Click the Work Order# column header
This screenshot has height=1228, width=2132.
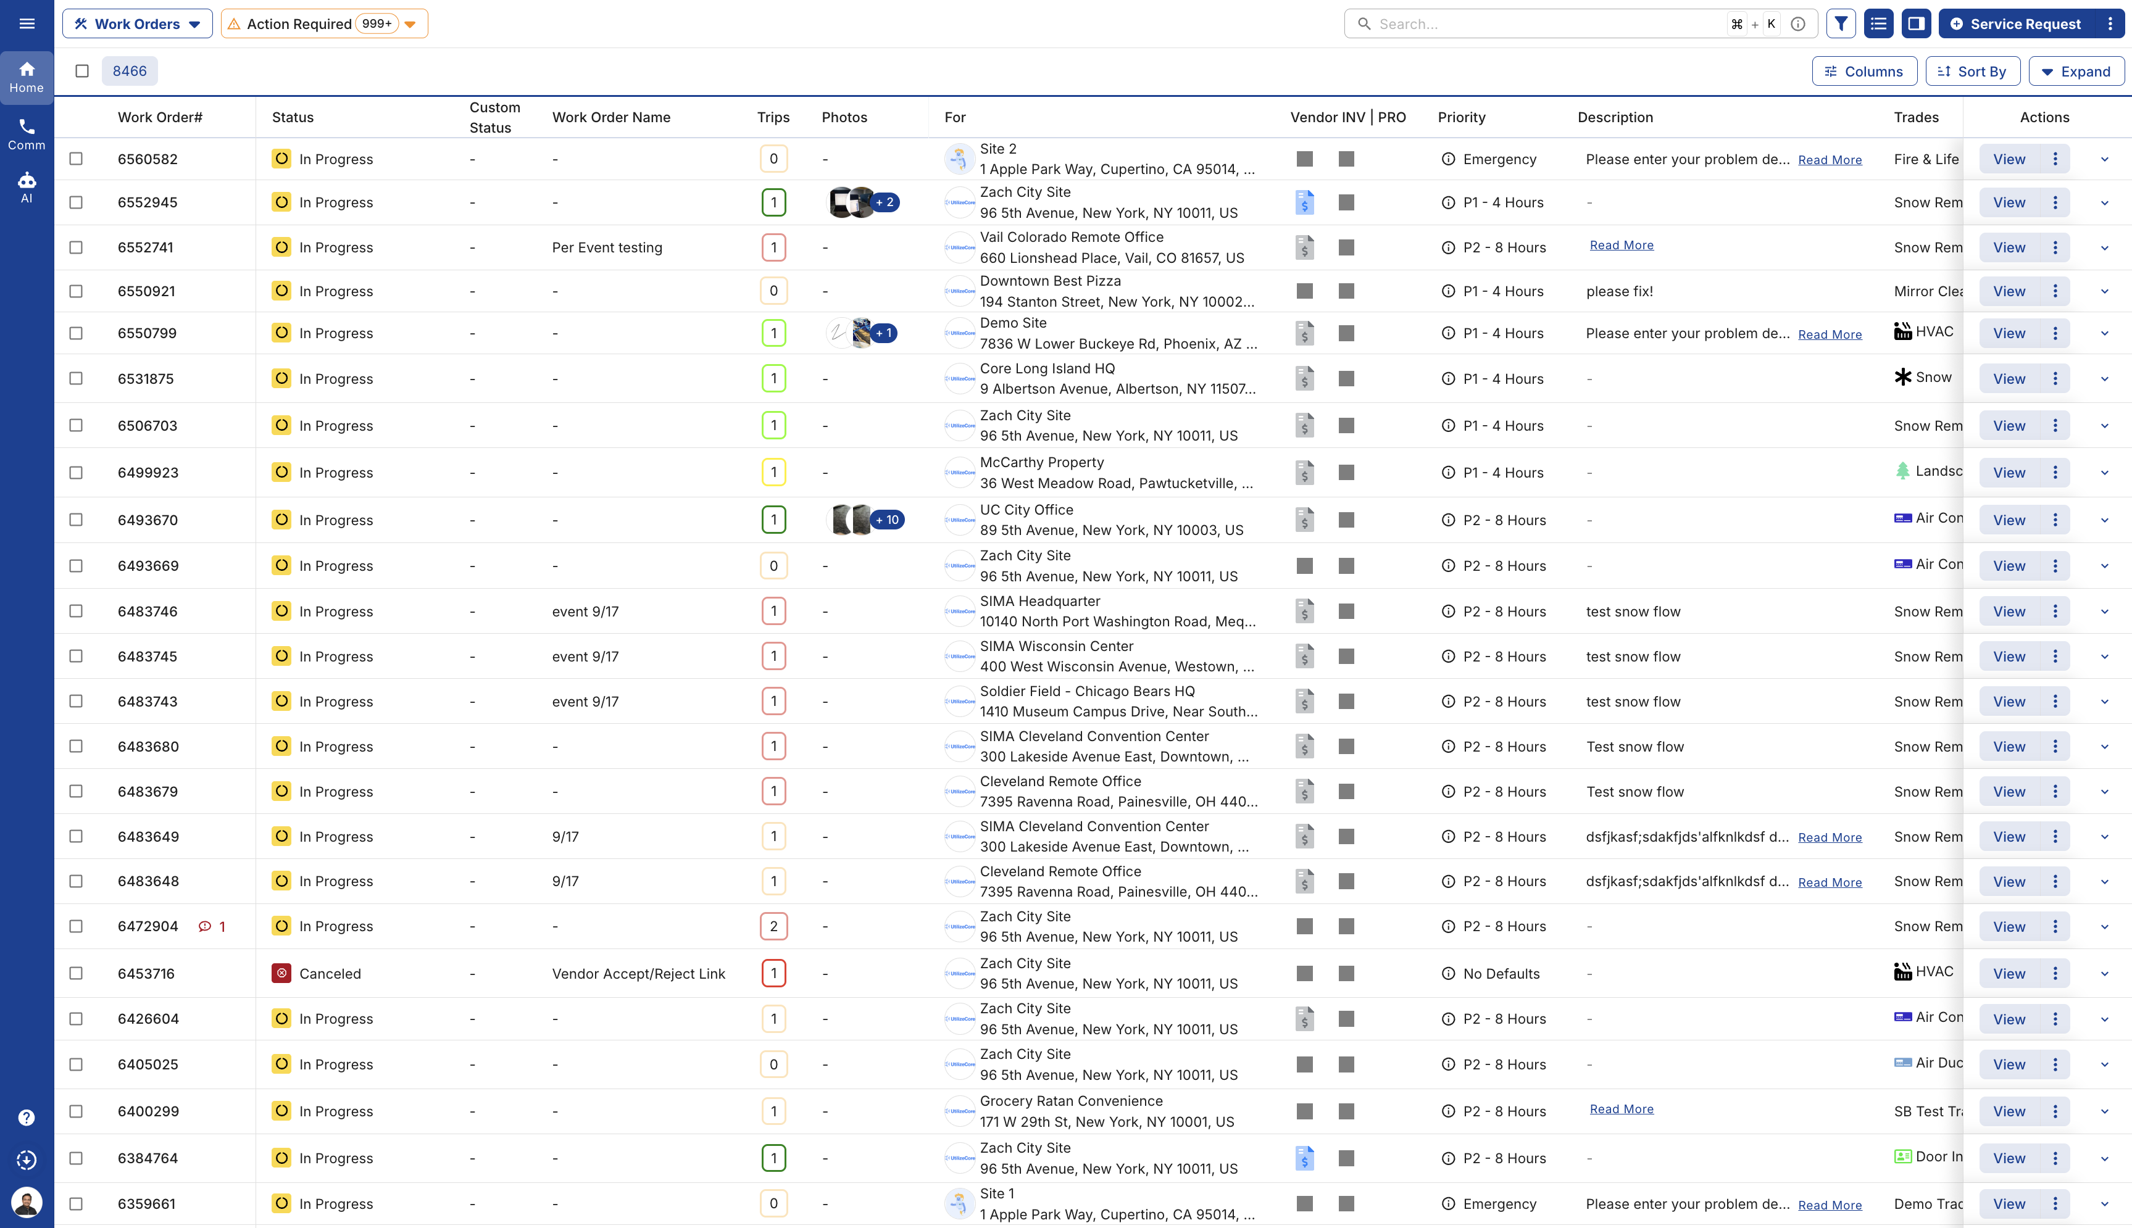(x=160, y=117)
